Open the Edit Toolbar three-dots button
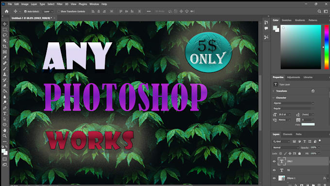The image size is (330, 186). 5,141
